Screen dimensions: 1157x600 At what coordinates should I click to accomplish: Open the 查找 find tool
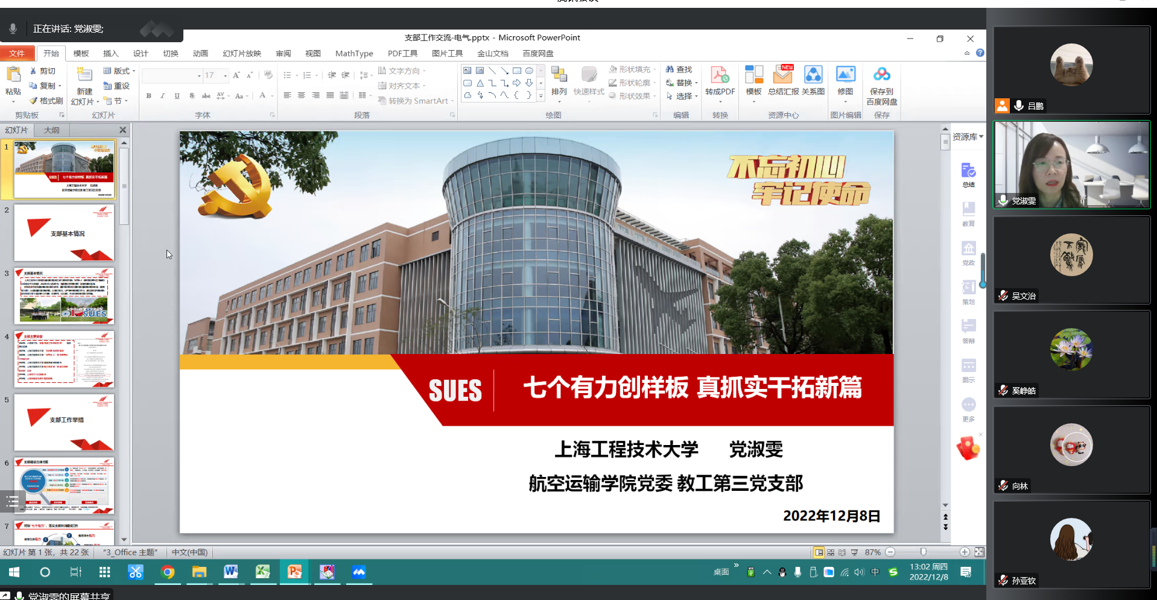[x=679, y=69]
